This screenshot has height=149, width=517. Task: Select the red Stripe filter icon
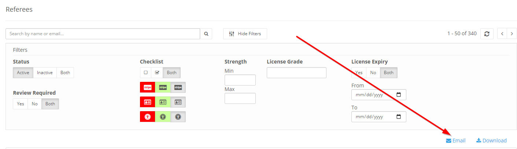147,87
